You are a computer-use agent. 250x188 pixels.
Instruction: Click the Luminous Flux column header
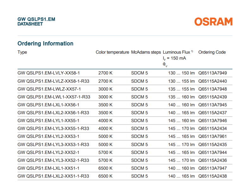[x=176, y=52]
